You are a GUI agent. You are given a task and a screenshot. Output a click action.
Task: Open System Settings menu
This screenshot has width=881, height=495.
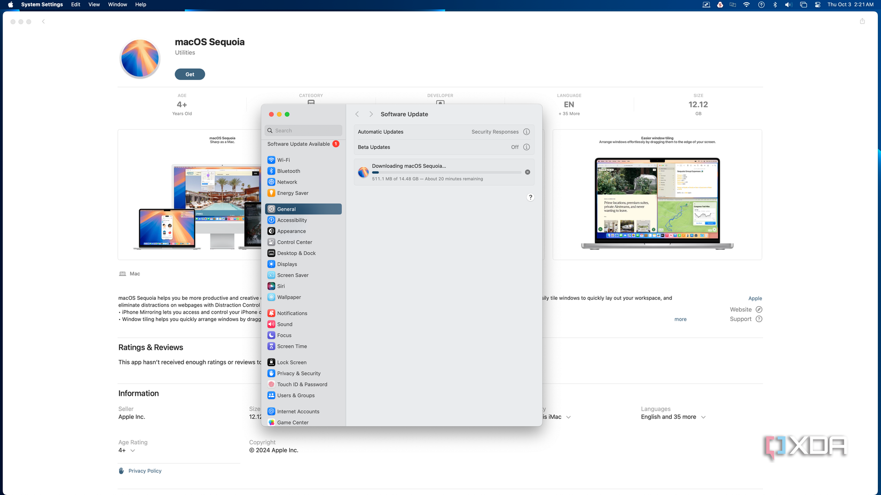coord(42,5)
